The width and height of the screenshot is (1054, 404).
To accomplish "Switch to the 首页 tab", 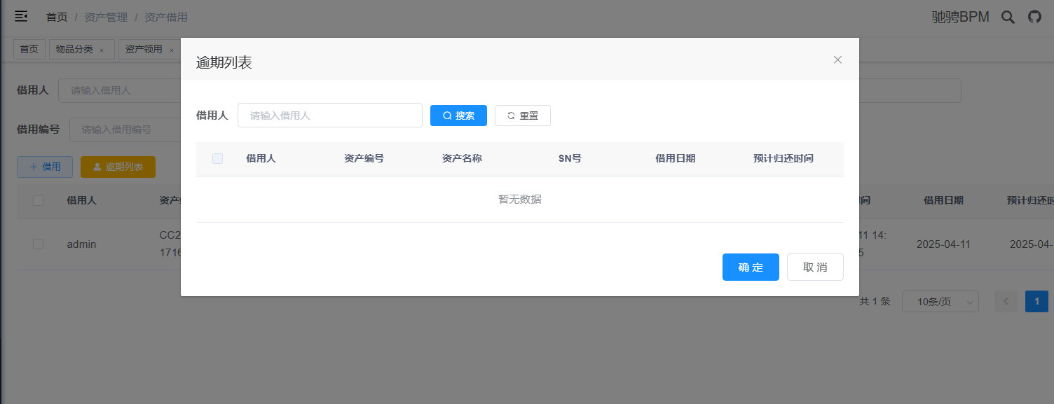I will [29, 49].
